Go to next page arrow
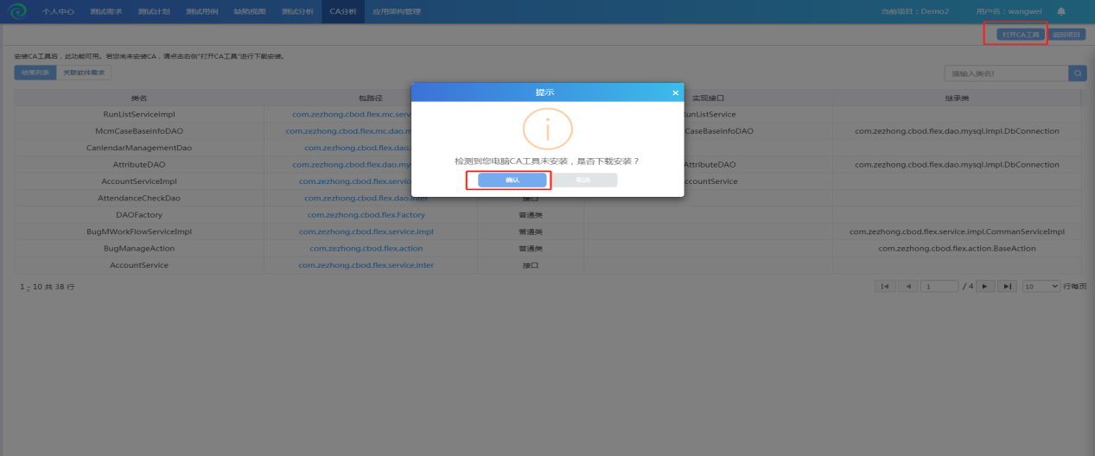Viewport: 1095px width, 456px height. (x=985, y=286)
